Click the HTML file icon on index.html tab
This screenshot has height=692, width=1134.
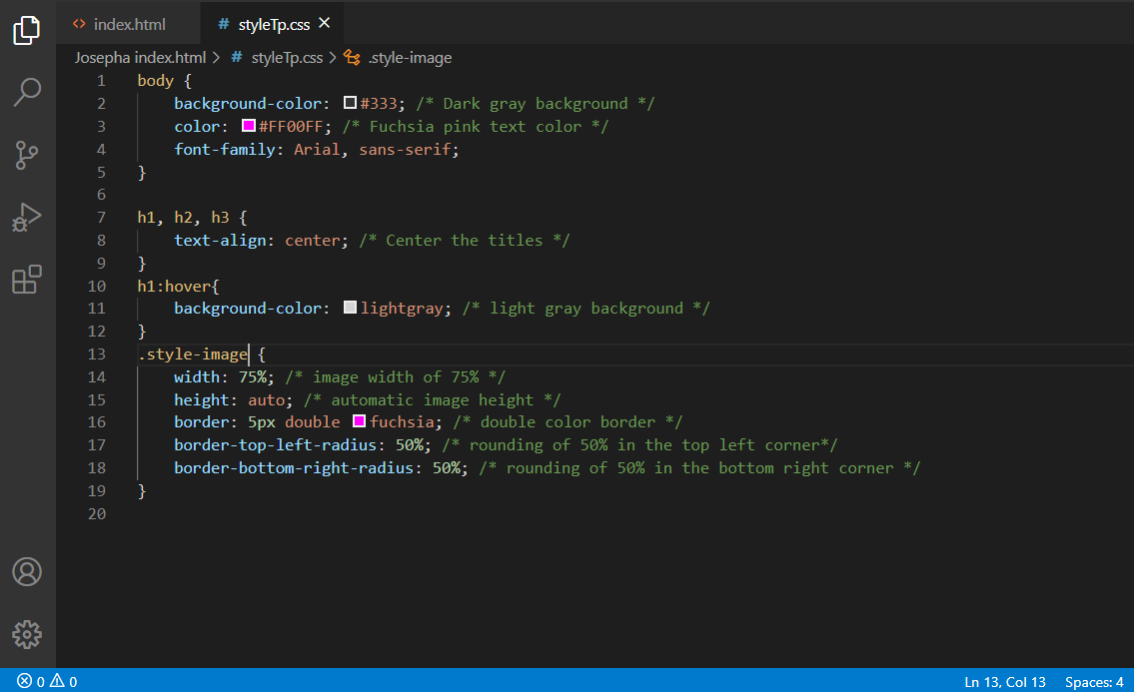pos(79,24)
